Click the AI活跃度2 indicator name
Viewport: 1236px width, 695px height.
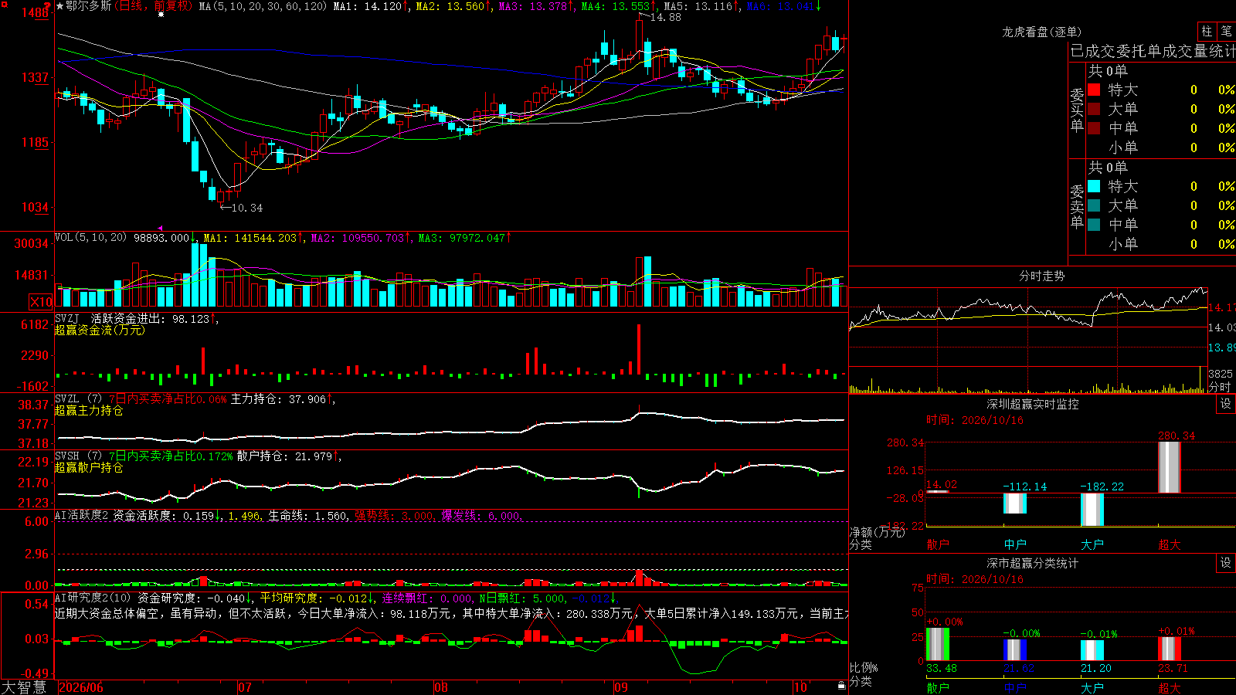click(82, 515)
